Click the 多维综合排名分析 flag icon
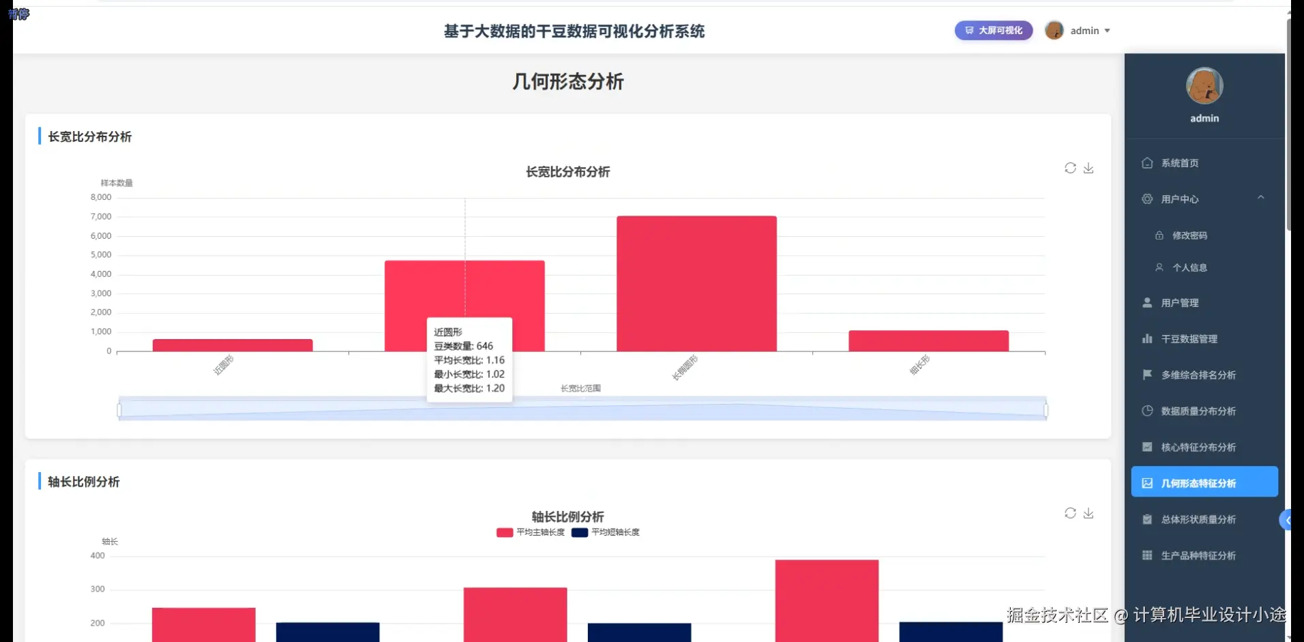Image resolution: width=1304 pixels, height=642 pixels. [x=1146, y=375]
